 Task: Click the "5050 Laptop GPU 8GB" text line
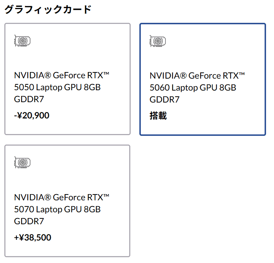coord(57,87)
